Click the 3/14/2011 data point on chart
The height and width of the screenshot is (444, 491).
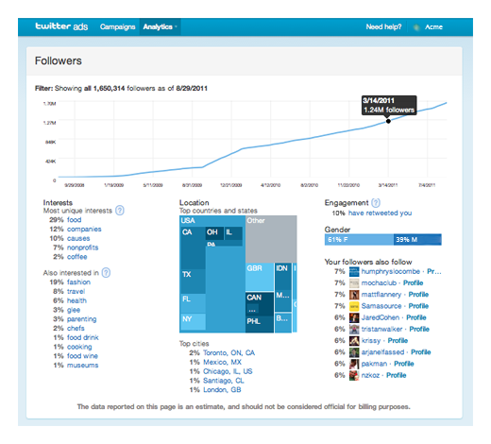388,121
